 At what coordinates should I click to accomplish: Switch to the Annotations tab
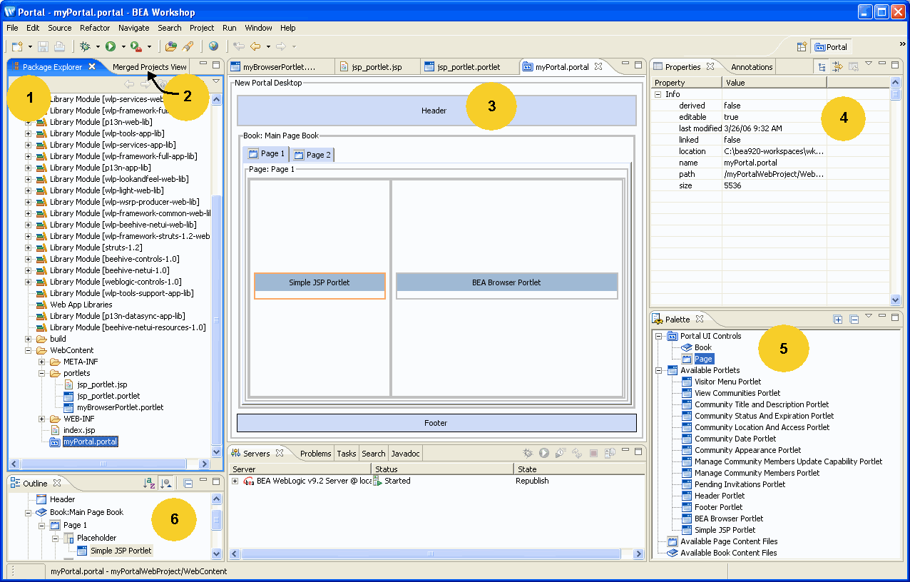coord(752,67)
